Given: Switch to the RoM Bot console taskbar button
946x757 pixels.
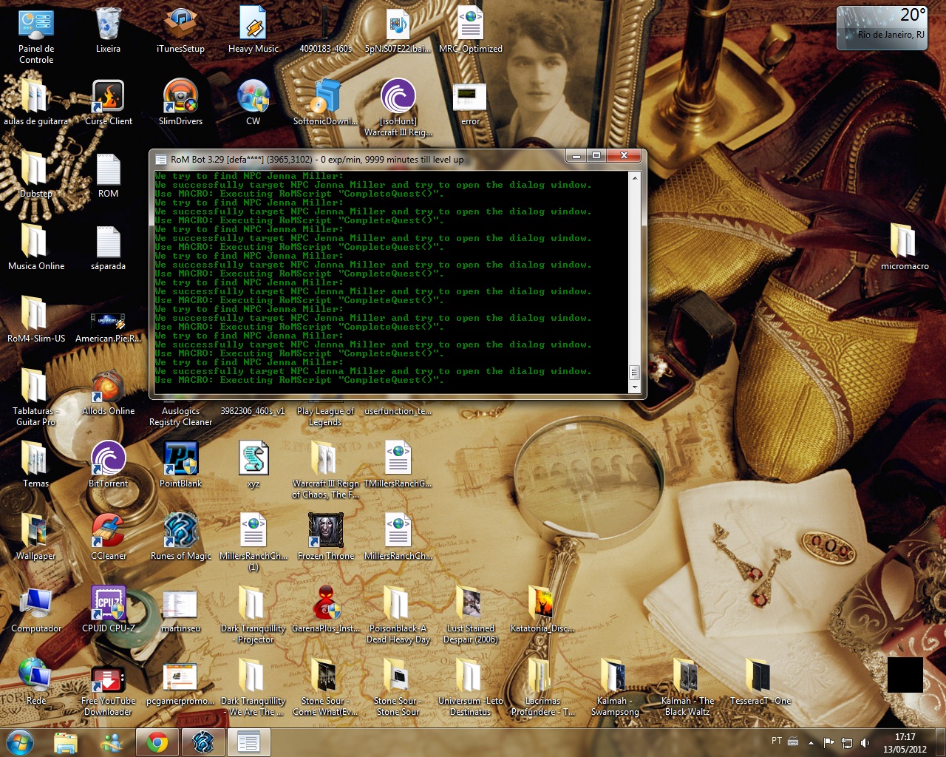Looking at the screenshot, I should coord(248,742).
